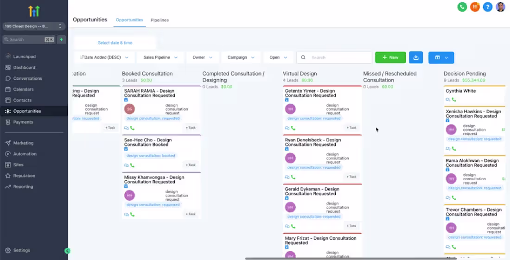Image resolution: width=510 pixels, height=260 pixels.
Task: Click the phone icon on Gerald Dykeman card
Action: (293, 226)
